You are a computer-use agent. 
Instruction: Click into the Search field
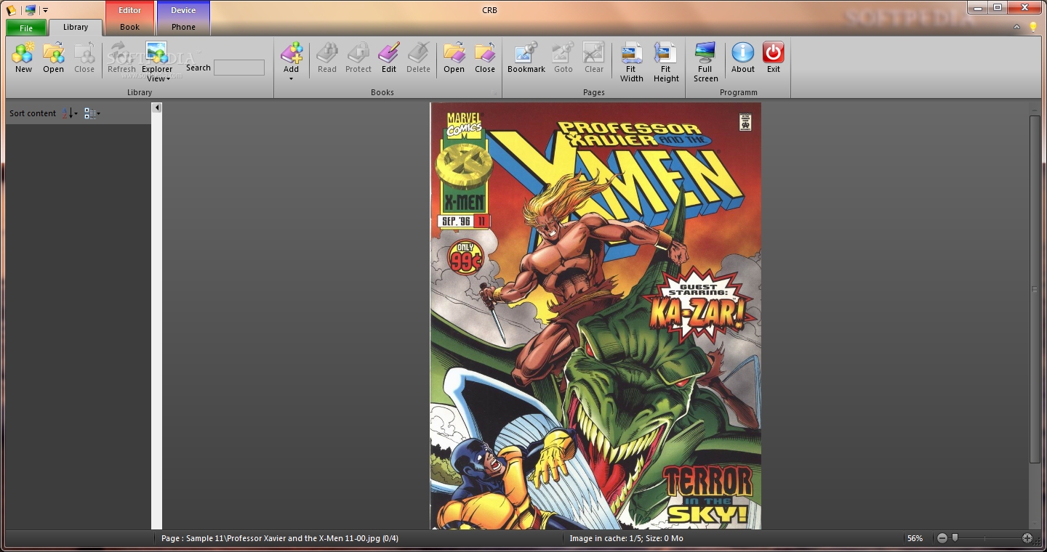(x=238, y=68)
